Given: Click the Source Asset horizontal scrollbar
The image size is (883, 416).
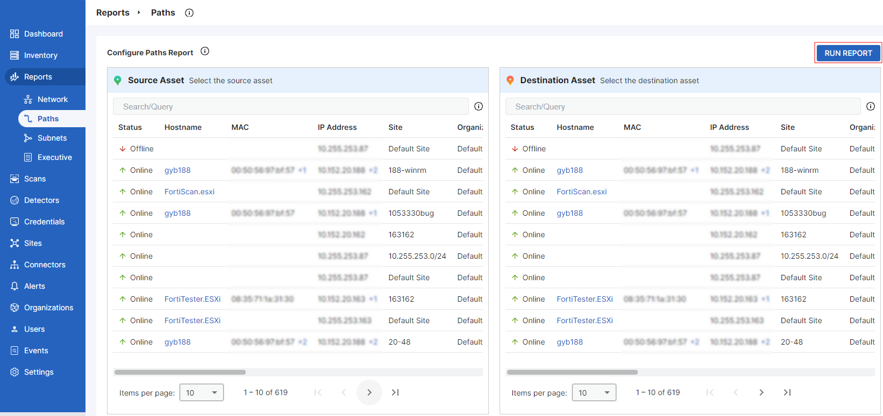Looking at the screenshot, I should click(x=180, y=372).
